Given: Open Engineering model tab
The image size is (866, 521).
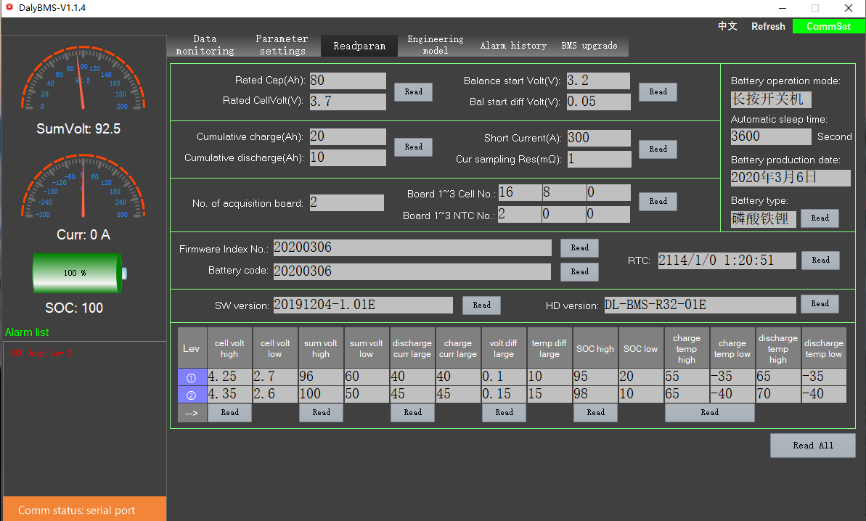Looking at the screenshot, I should coord(436,45).
